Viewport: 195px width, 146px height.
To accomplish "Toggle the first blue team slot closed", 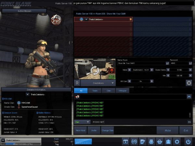I will 190,19.
